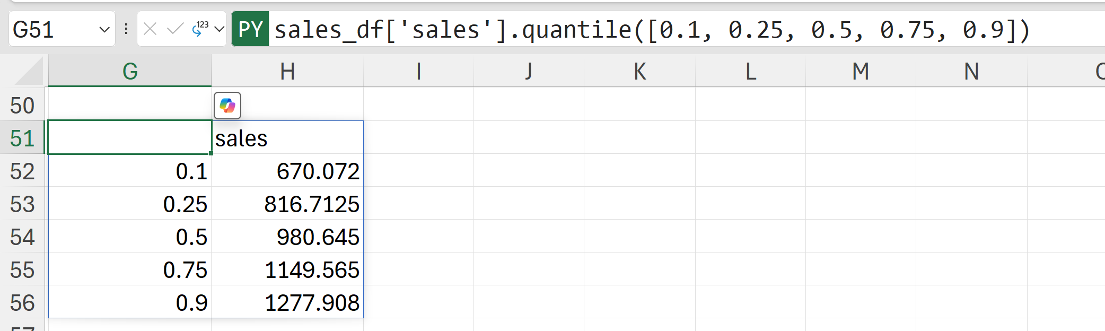The image size is (1105, 331).
Task: Select row 53 header
Action: tap(22, 204)
